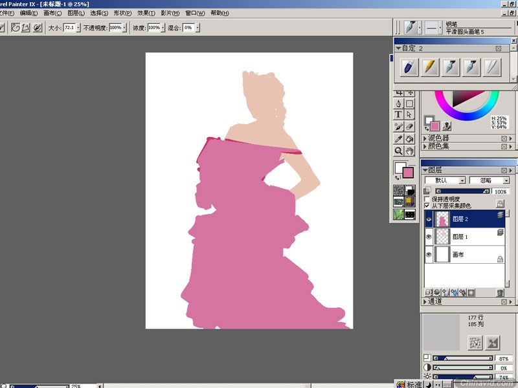Open the 图层 menu in menu bar
The width and height of the screenshot is (518, 388).
coord(76,13)
